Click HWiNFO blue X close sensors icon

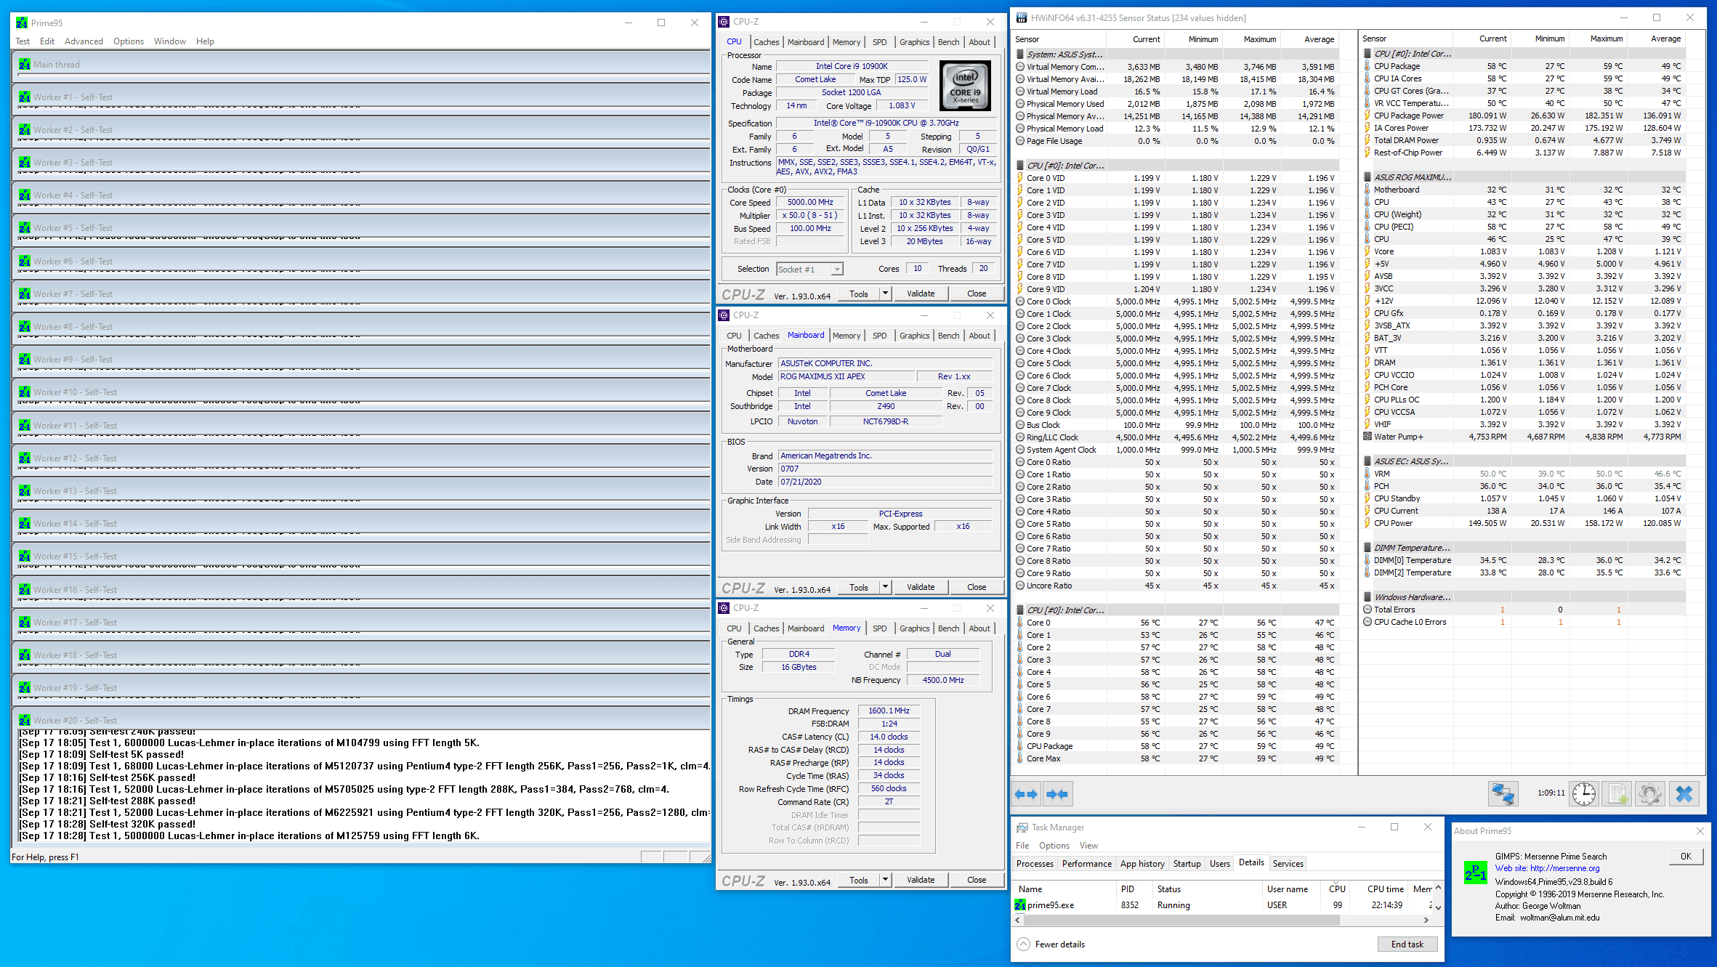pyautogui.click(x=1684, y=793)
